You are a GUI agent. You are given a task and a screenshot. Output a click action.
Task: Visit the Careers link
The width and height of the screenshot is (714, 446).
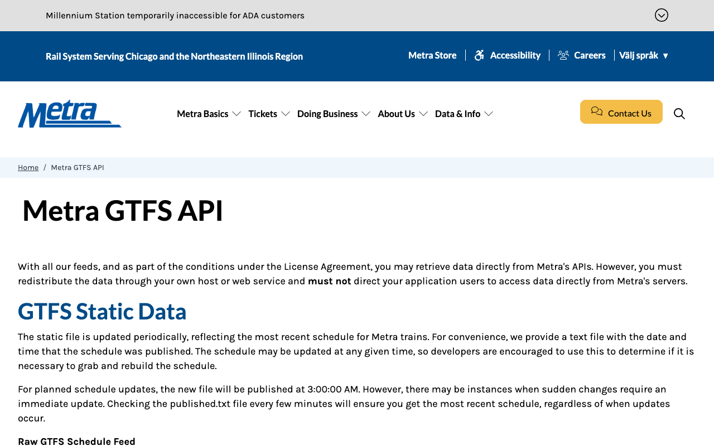[590, 55]
